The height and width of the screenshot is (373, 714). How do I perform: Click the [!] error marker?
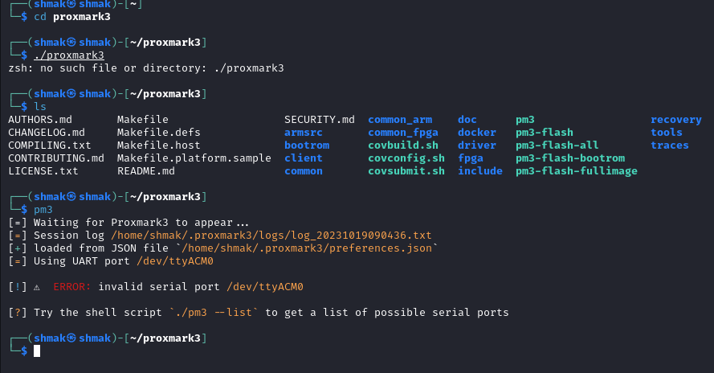click(x=18, y=287)
